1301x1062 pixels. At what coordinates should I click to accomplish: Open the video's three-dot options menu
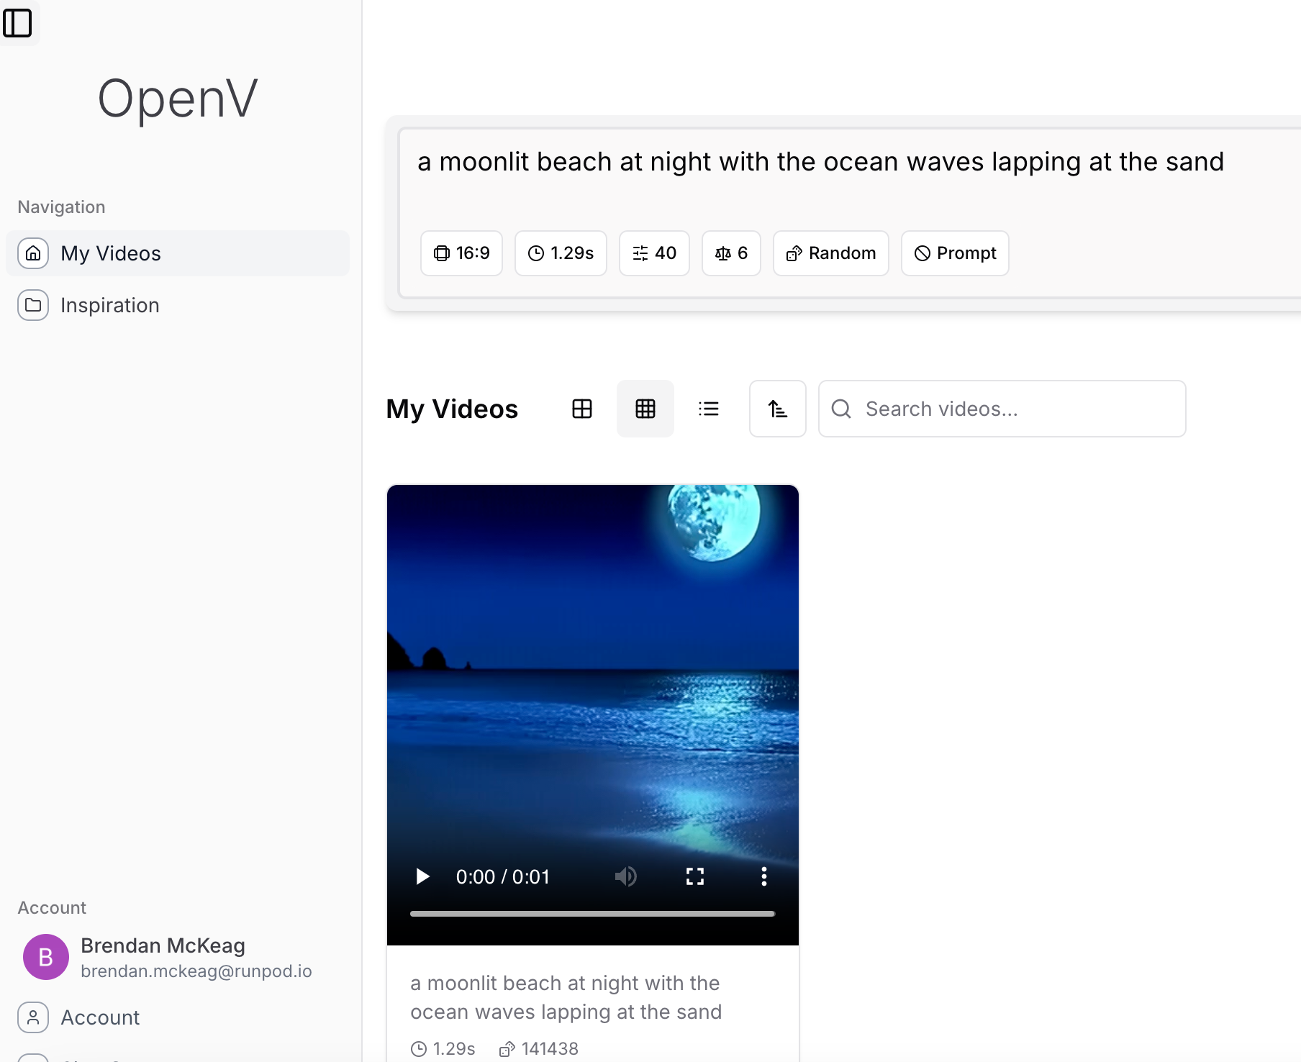[763, 876]
